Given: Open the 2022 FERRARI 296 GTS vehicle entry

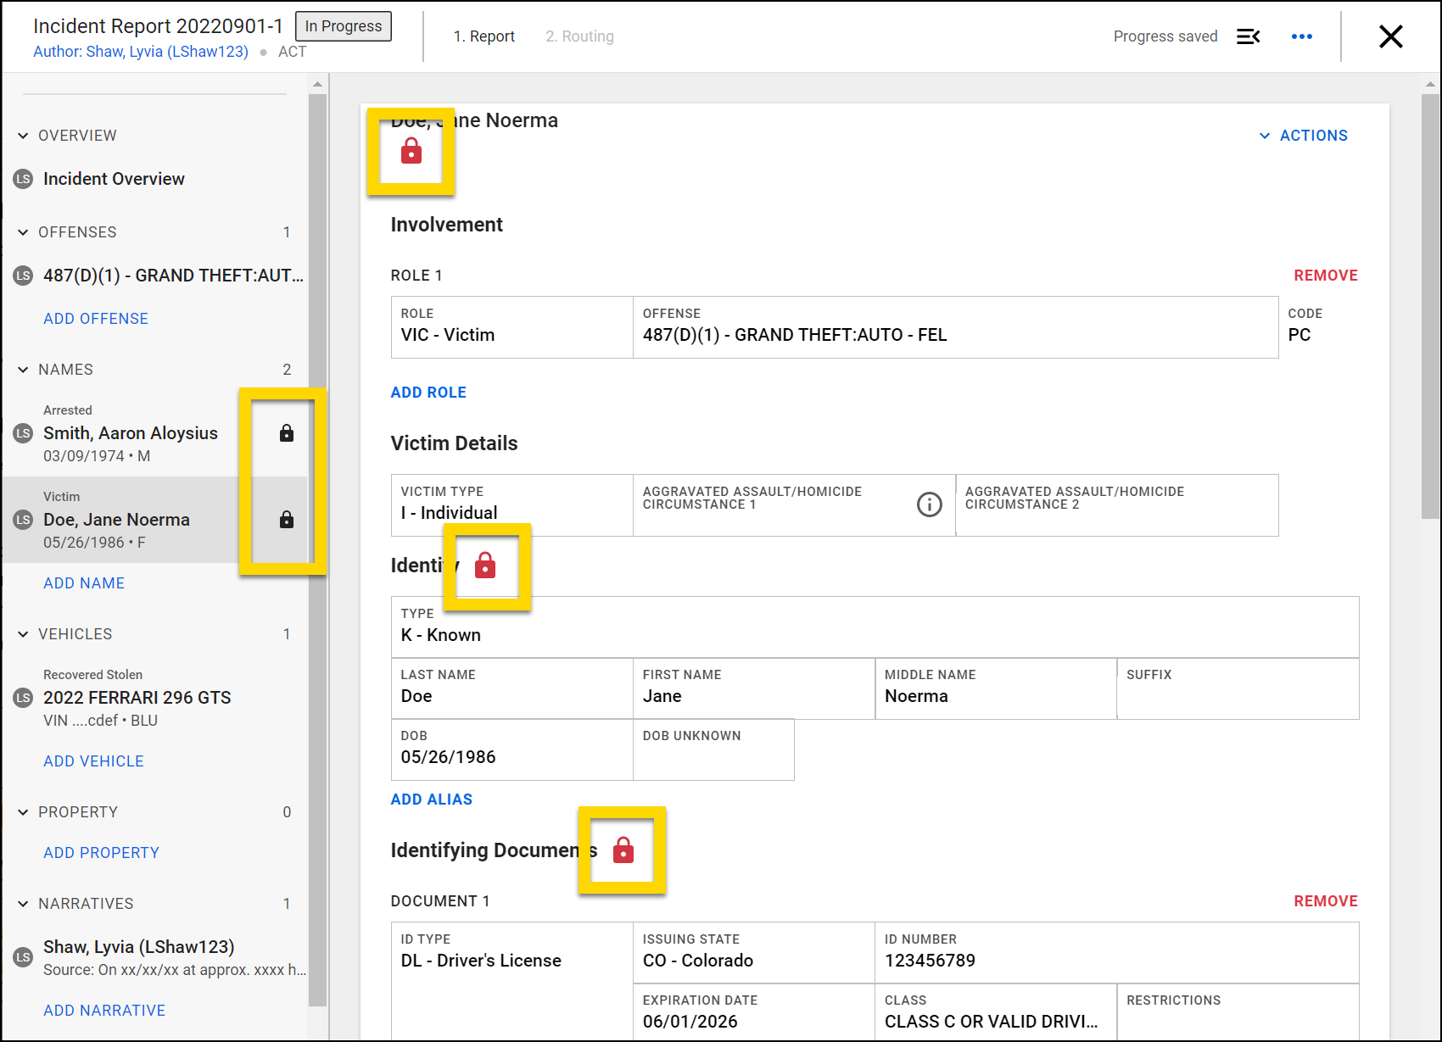Looking at the screenshot, I should tap(137, 698).
